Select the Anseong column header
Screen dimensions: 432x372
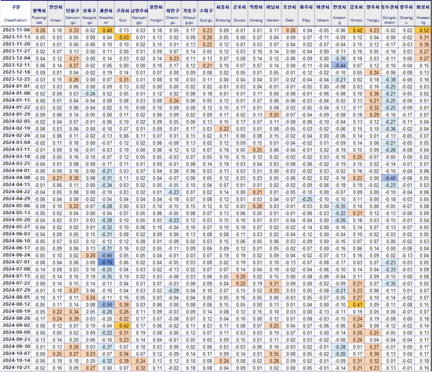point(339,13)
